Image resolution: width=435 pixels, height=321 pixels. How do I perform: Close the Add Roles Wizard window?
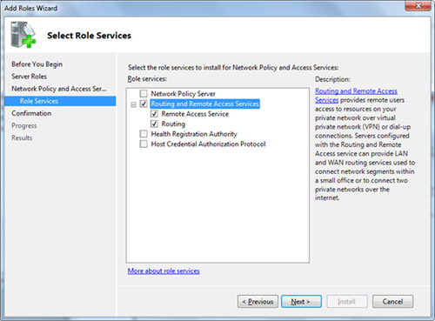(418, 5)
